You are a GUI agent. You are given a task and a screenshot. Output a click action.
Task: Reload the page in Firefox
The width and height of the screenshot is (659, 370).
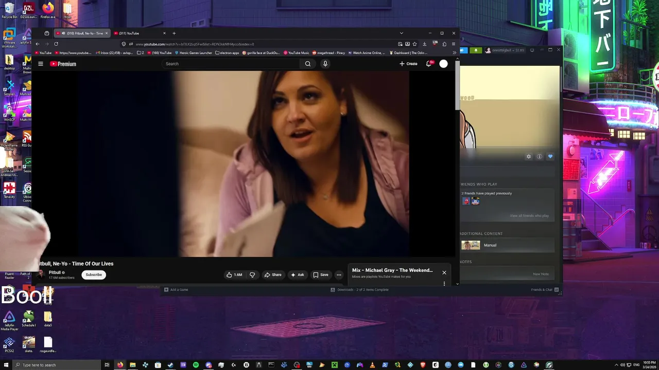coord(56,44)
